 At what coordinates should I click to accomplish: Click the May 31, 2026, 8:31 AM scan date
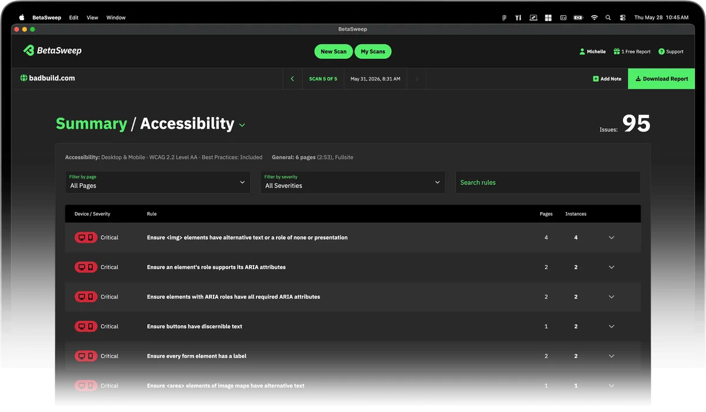click(x=375, y=79)
